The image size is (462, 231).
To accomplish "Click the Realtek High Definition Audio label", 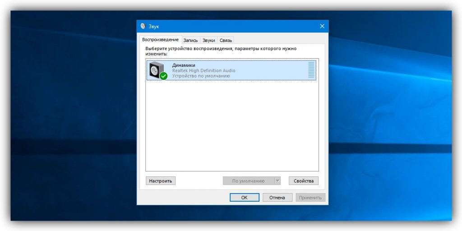I will pyautogui.click(x=203, y=70).
